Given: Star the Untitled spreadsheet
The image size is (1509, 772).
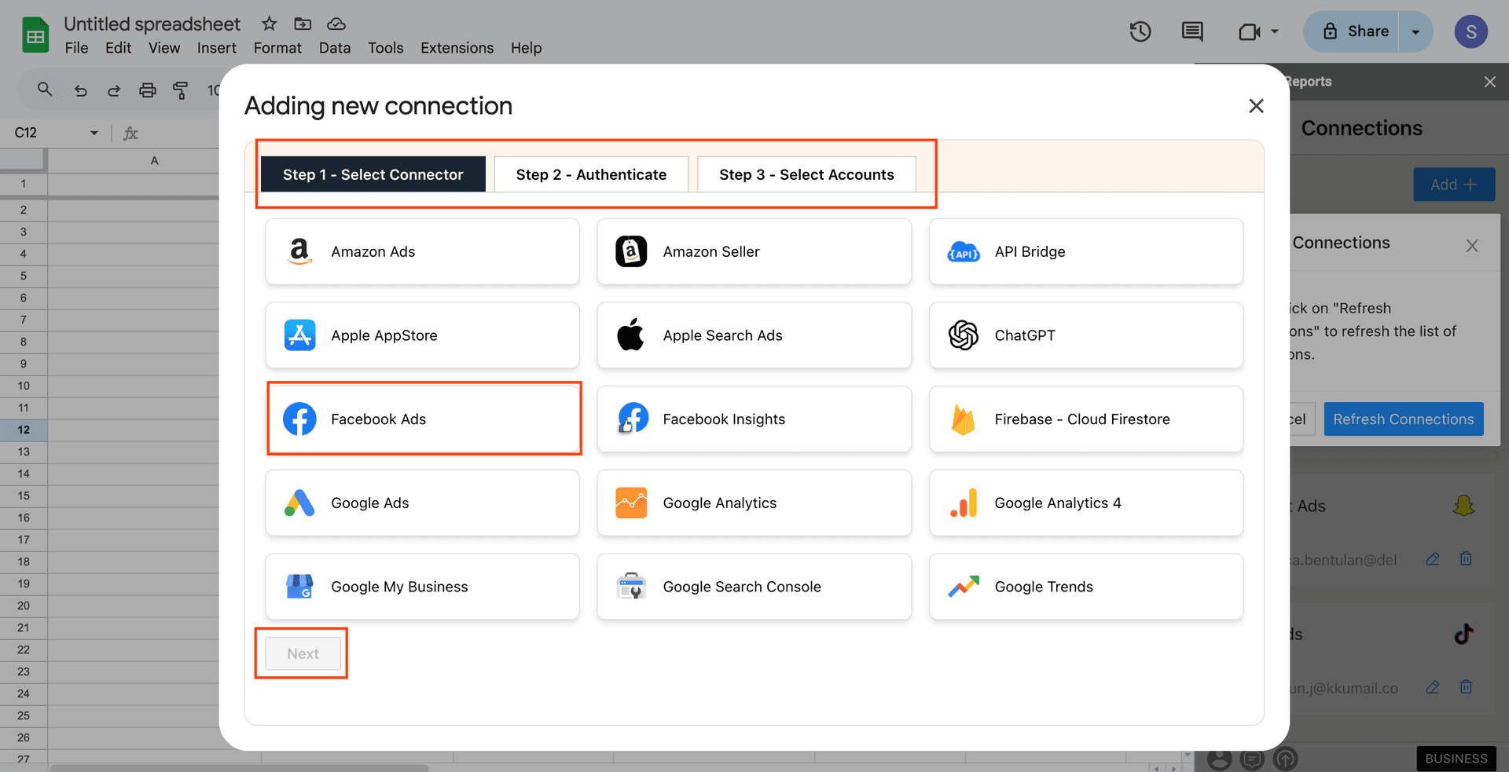Looking at the screenshot, I should 270,24.
